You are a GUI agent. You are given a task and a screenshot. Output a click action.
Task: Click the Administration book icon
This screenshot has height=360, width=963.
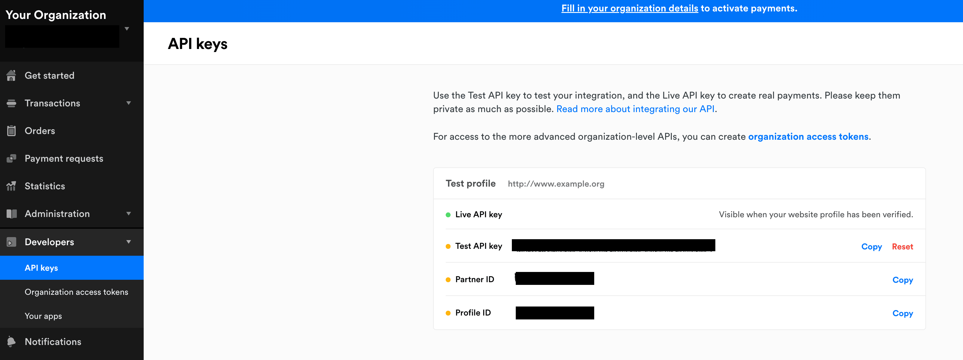(x=11, y=214)
